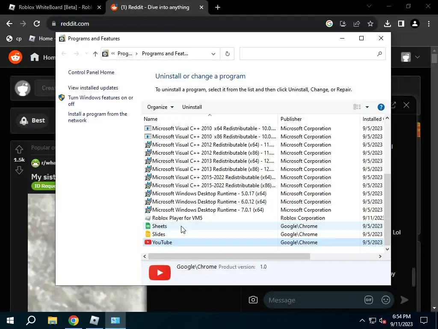The height and width of the screenshot is (329, 438).
Task: Click the change view icon
Action: 357,107
